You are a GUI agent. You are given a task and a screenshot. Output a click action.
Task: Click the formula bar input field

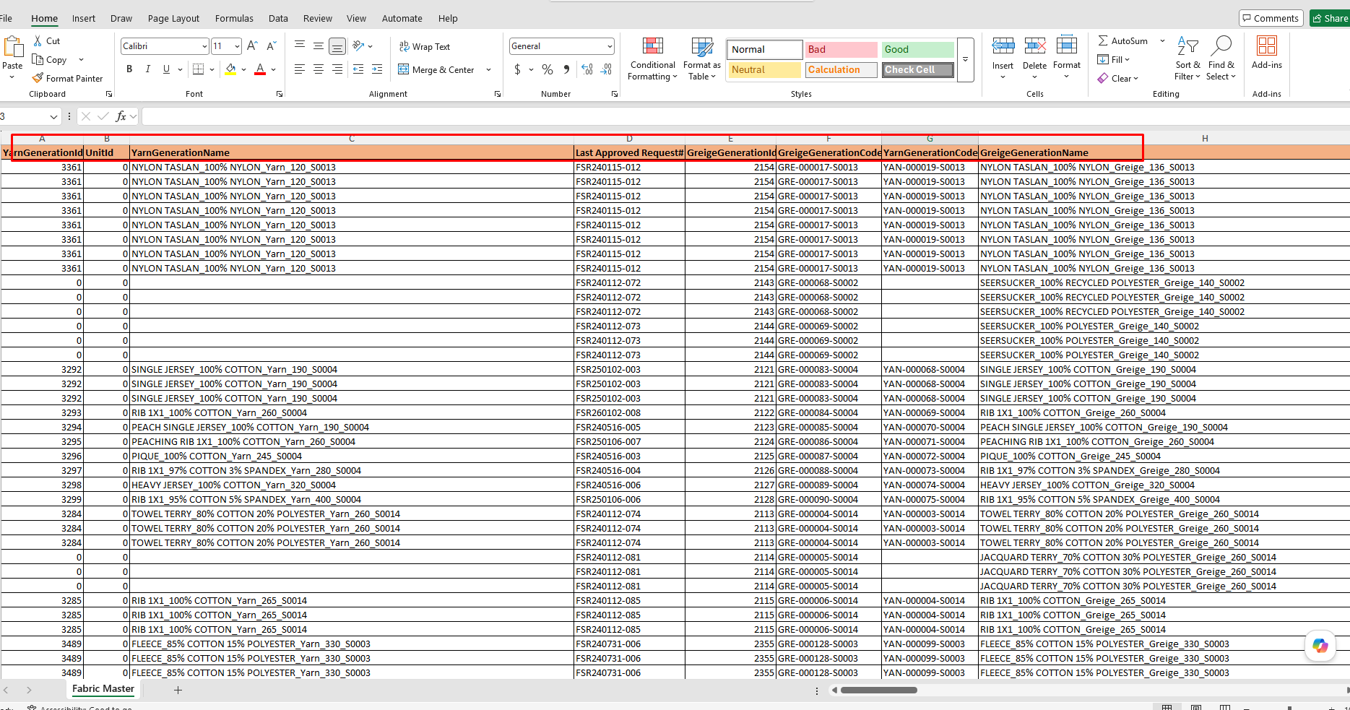(744, 116)
